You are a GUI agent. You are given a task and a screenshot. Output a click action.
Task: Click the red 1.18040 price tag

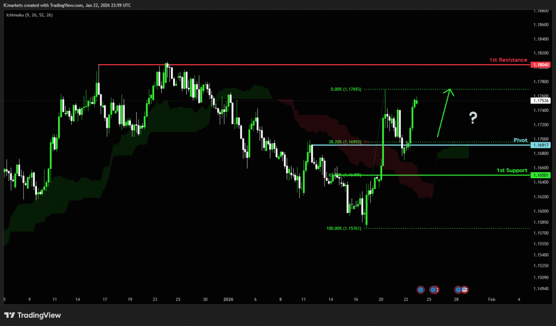pyautogui.click(x=541, y=65)
